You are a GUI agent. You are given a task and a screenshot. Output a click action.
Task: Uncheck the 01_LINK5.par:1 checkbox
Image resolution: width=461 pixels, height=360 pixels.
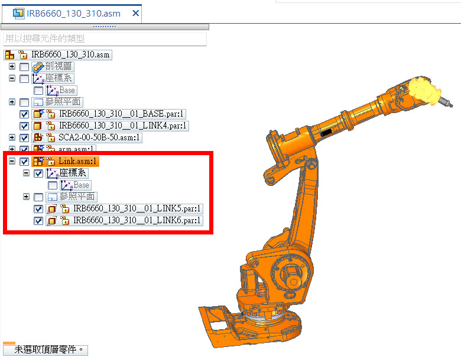(38, 209)
